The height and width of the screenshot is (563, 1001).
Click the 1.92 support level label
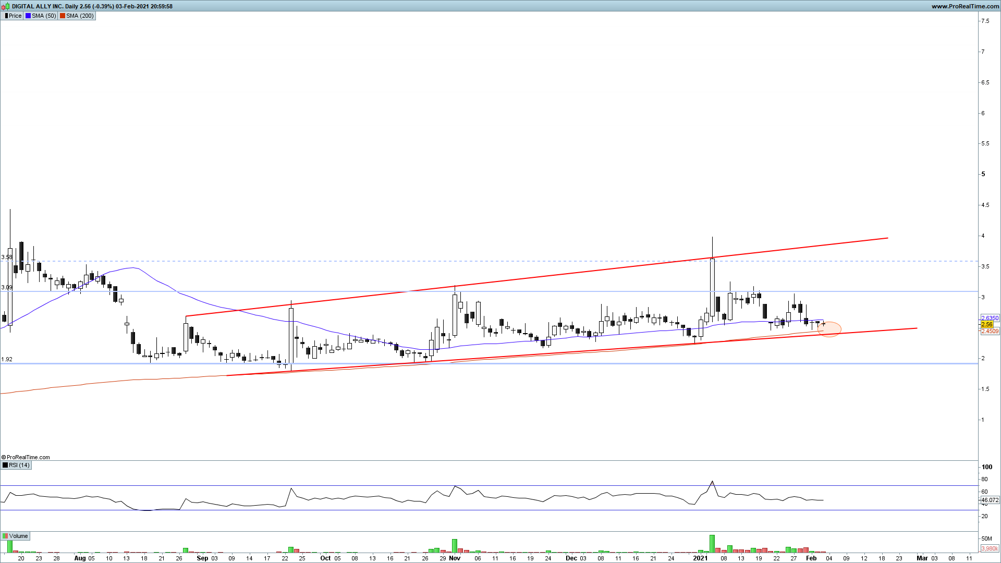(7, 359)
